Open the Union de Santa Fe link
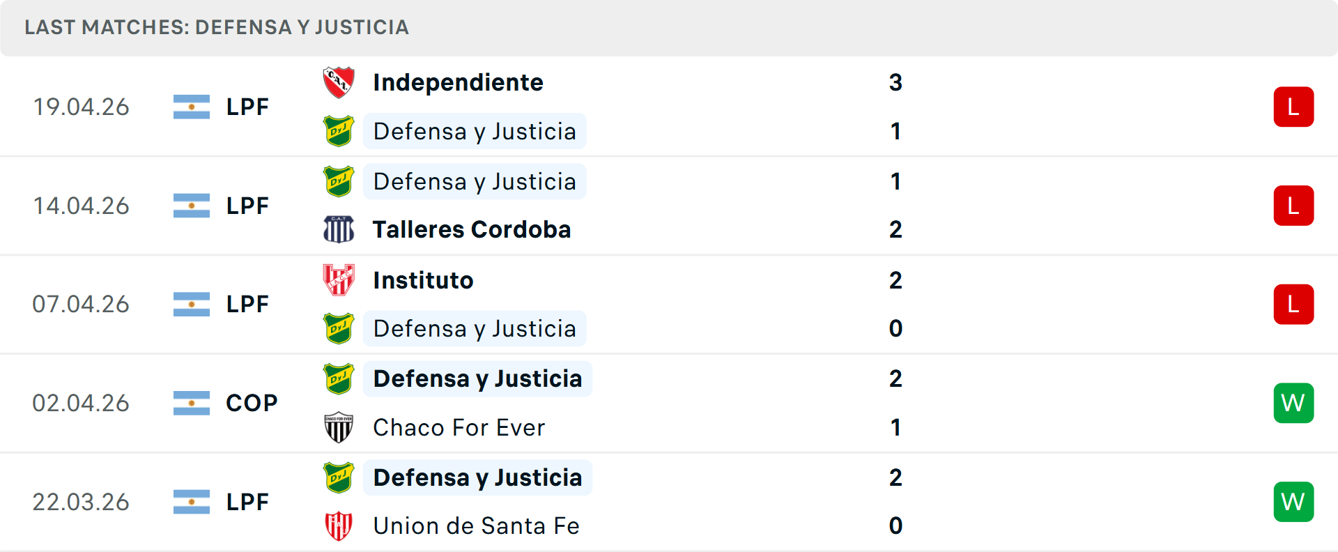The image size is (1338, 552). (x=476, y=526)
